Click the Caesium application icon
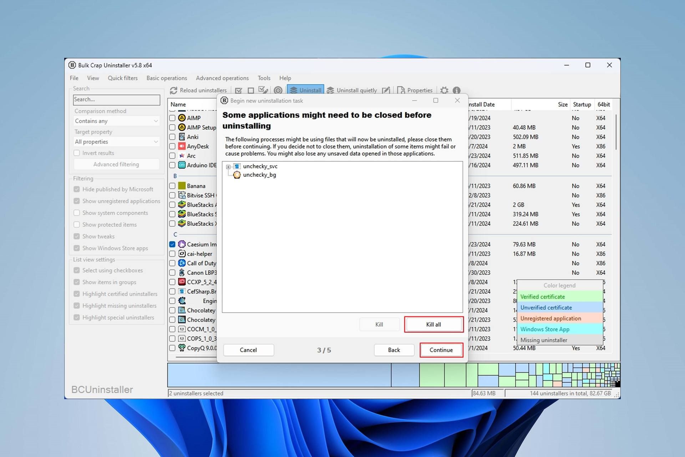Image resolution: width=685 pixels, height=457 pixels. tap(182, 244)
